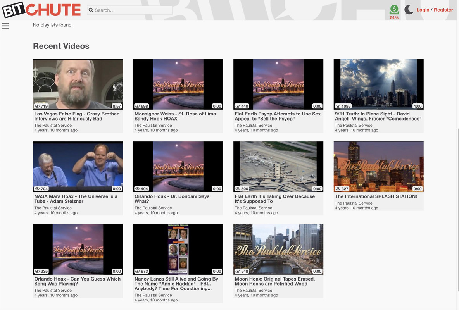This screenshot has width=459, height=310.
Task: Click channel name under Monsignor Weiss video
Action: [153, 125]
